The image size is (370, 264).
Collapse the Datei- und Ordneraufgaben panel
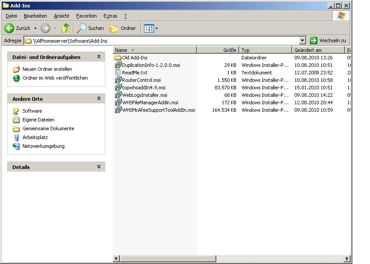[x=99, y=57]
